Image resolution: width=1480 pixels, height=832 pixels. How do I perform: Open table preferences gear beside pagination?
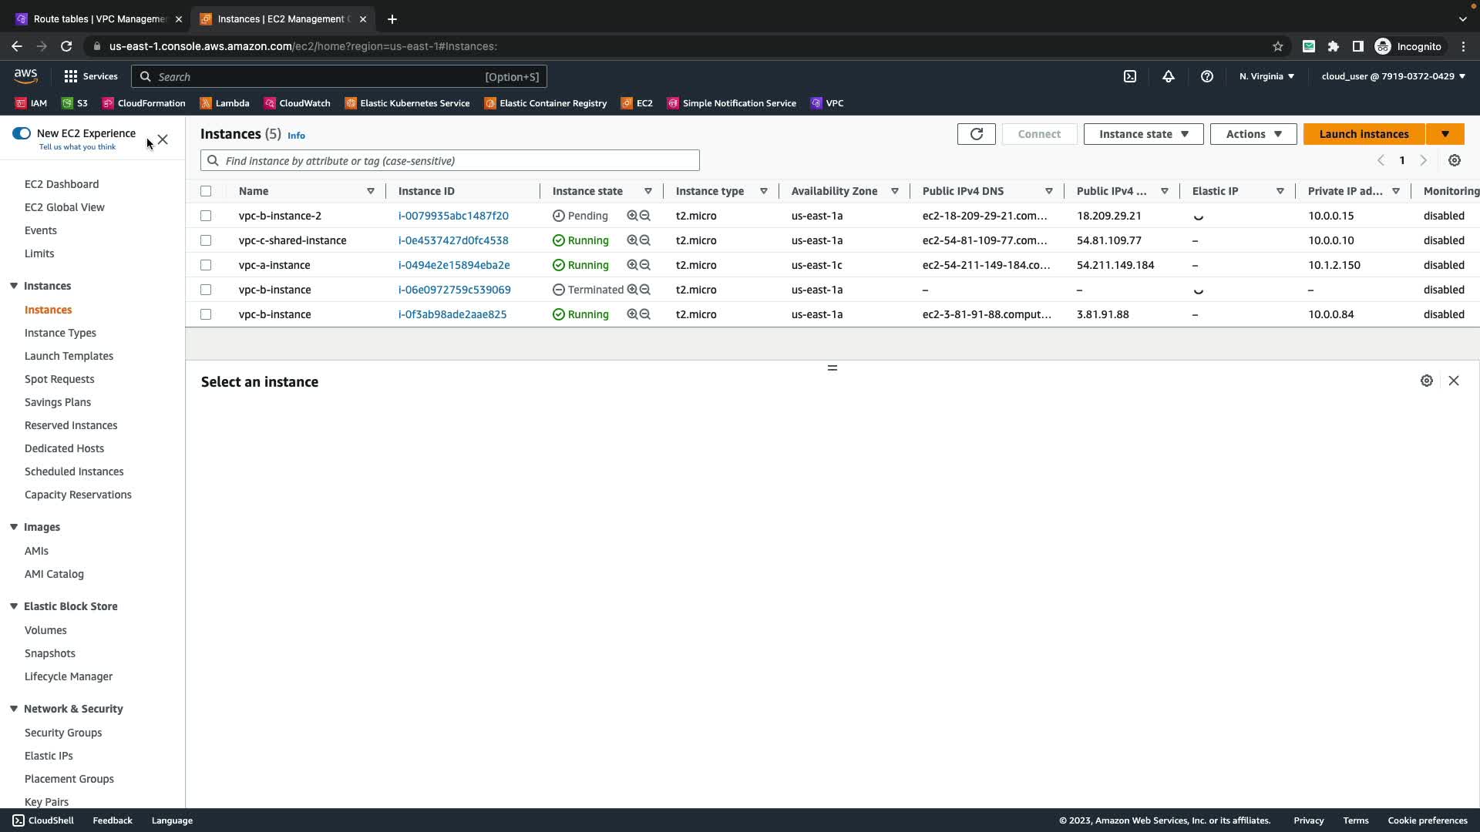tap(1455, 161)
